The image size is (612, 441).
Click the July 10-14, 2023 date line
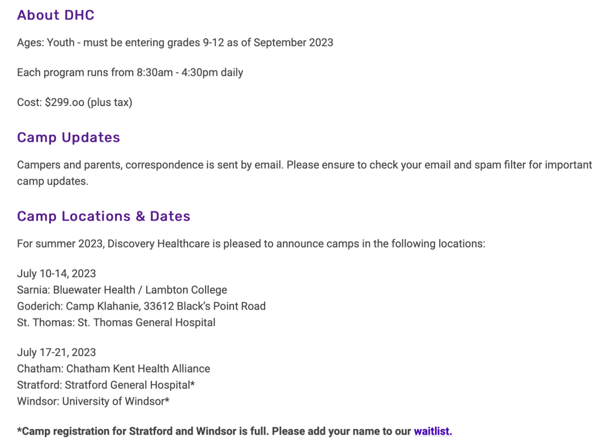click(56, 274)
